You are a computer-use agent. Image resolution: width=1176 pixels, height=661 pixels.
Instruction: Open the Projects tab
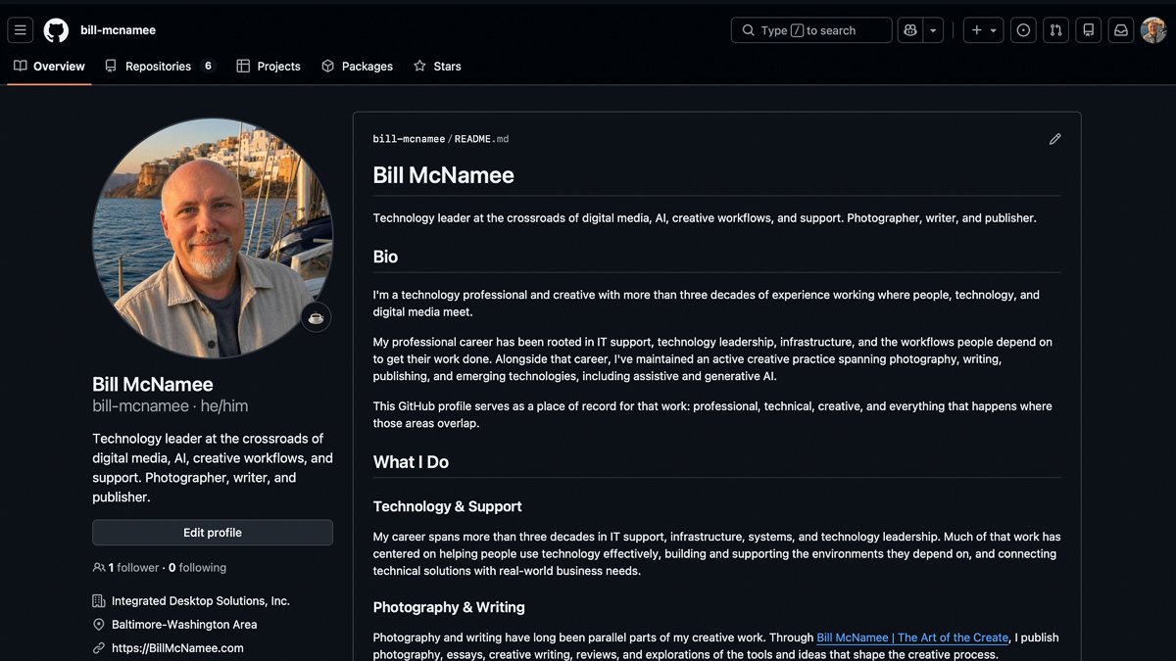(269, 67)
